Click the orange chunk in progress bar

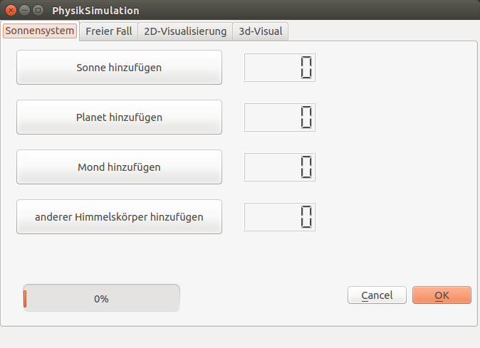(25, 299)
